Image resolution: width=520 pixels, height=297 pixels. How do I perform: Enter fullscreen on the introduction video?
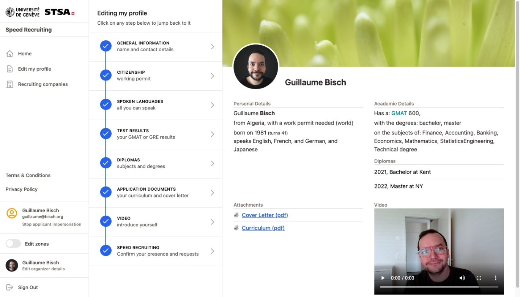[479, 278]
